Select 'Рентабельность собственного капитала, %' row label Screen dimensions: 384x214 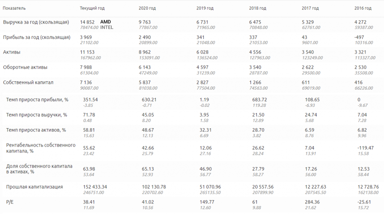(x=41, y=148)
